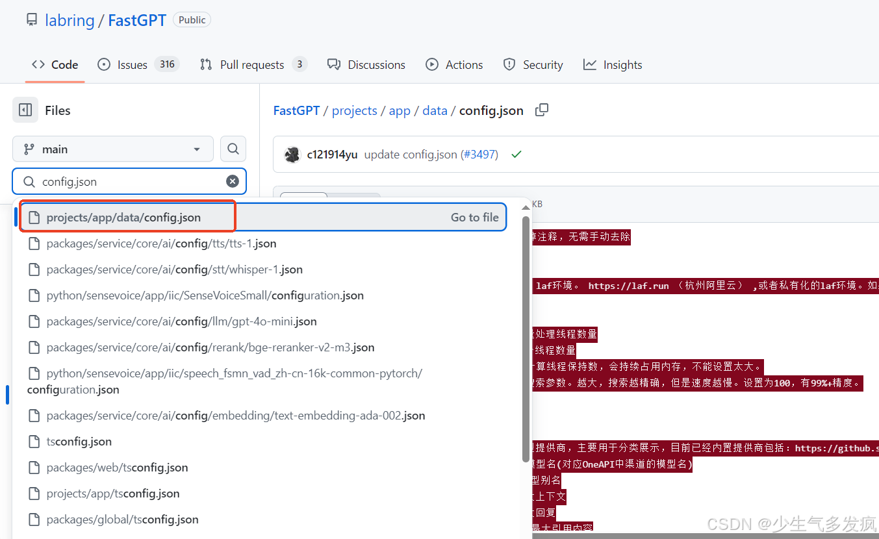
Task: Open the Insights tab
Action: pos(613,65)
